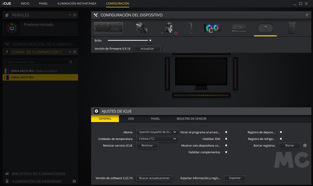Click the Buscar actualizaciones button
Image resolution: width=313 pixels, height=186 pixels.
point(155,178)
